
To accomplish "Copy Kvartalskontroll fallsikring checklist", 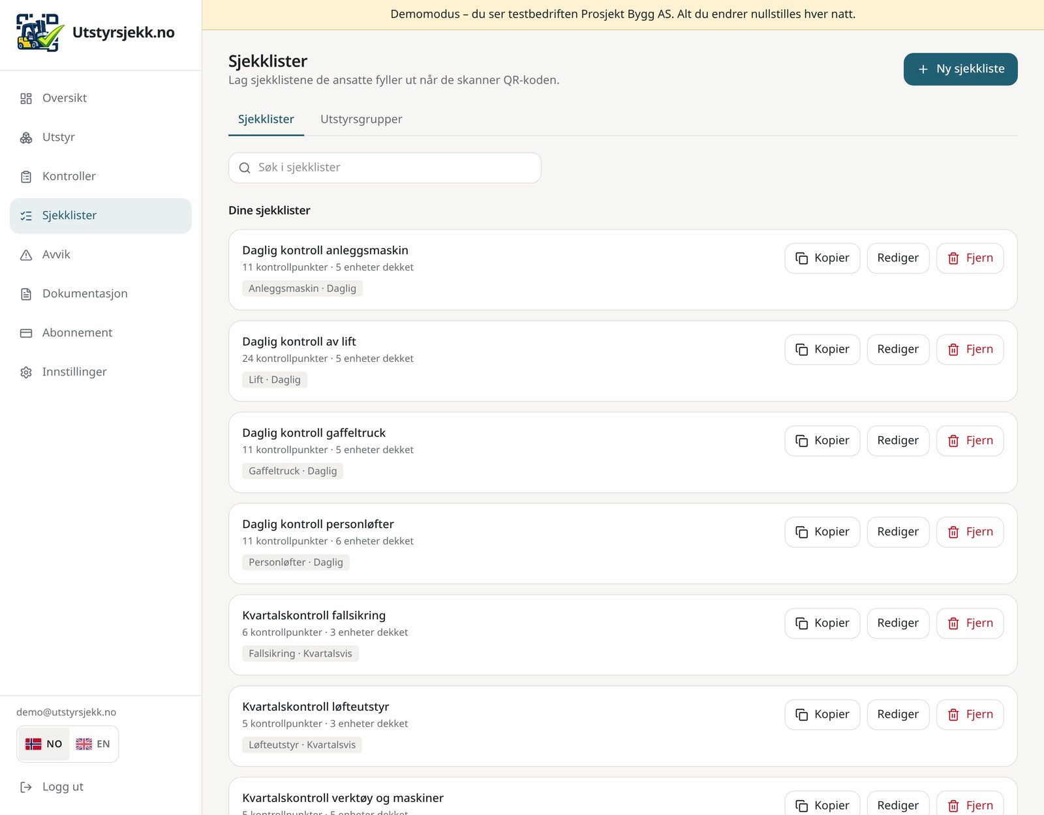I will click(822, 623).
